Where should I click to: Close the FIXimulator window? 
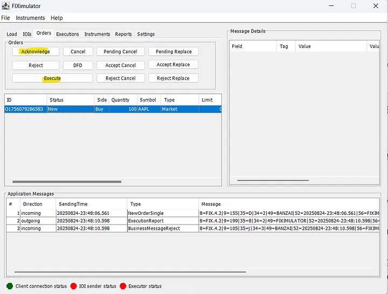(376, 6)
